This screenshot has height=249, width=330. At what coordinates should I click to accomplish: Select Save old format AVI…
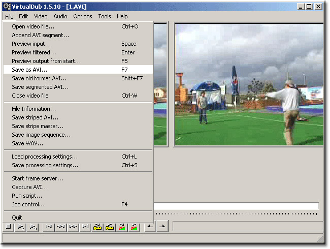[x=78, y=78]
